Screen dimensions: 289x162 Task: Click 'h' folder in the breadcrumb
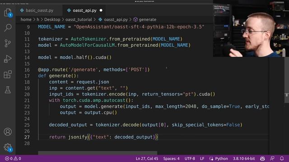(38, 19)
